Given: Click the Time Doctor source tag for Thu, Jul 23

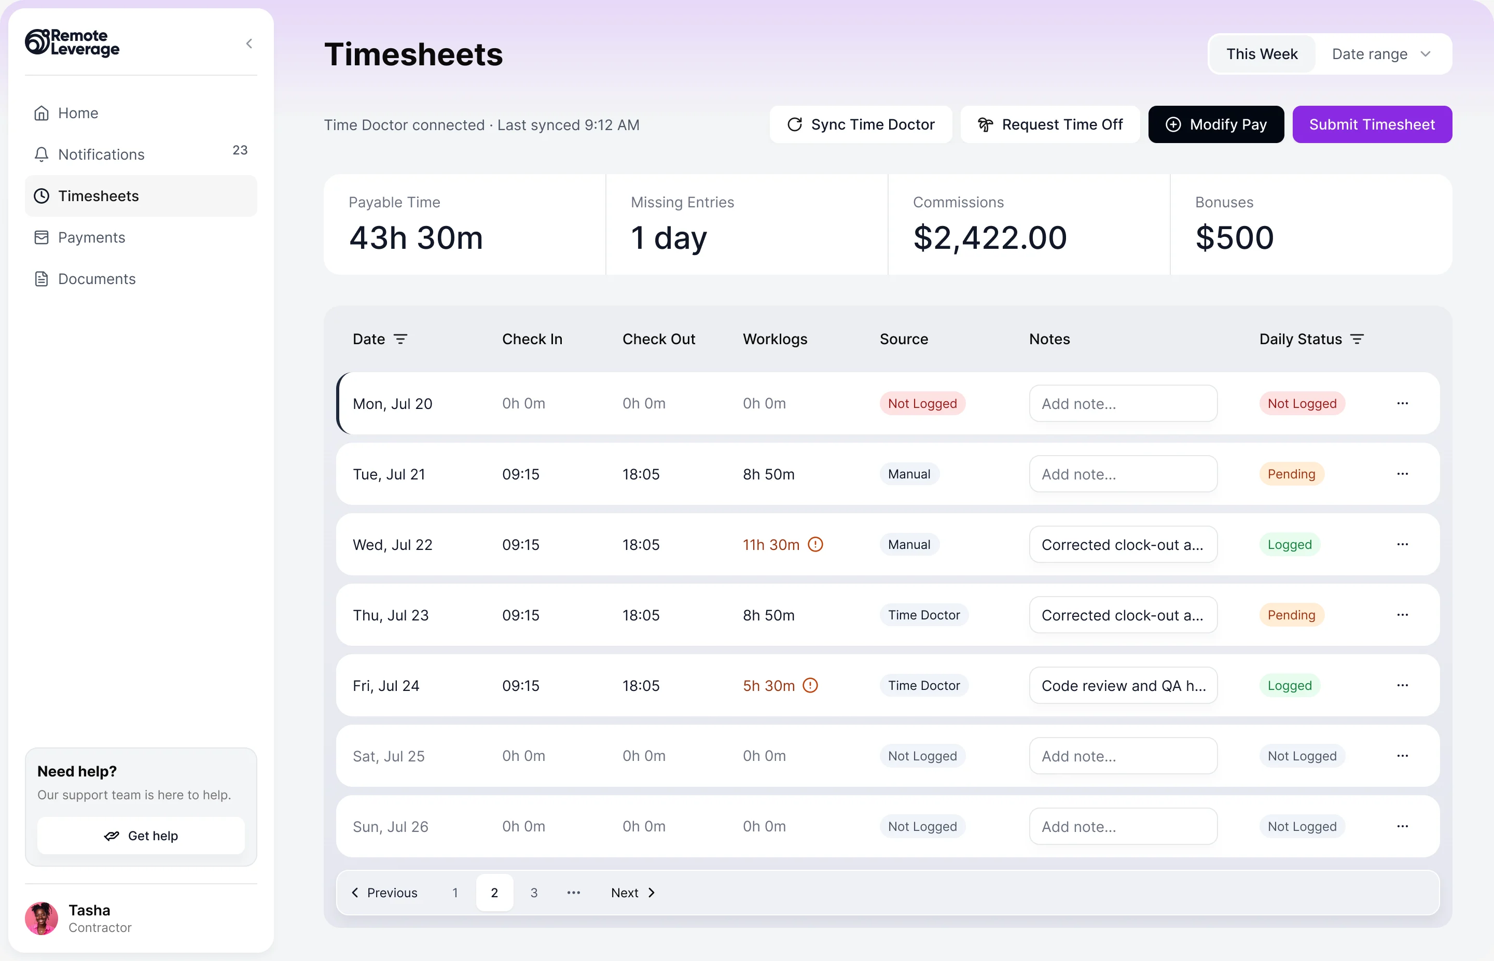Looking at the screenshot, I should pos(923,615).
